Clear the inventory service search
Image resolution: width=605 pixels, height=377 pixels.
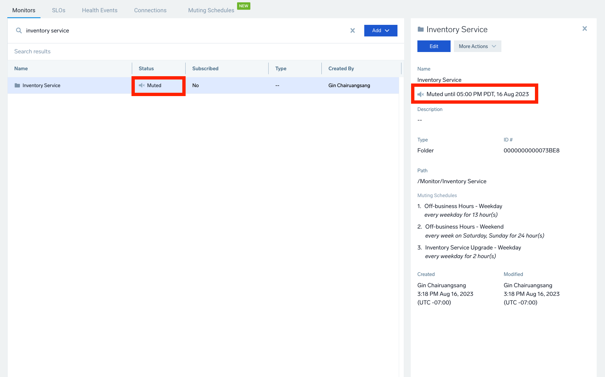(353, 30)
